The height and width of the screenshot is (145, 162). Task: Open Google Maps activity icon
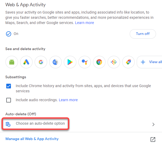pos(128,62)
